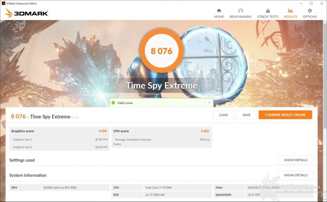Click Average simulation time per frame row
The height and width of the screenshot is (202, 327).
click(x=162, y=142)
